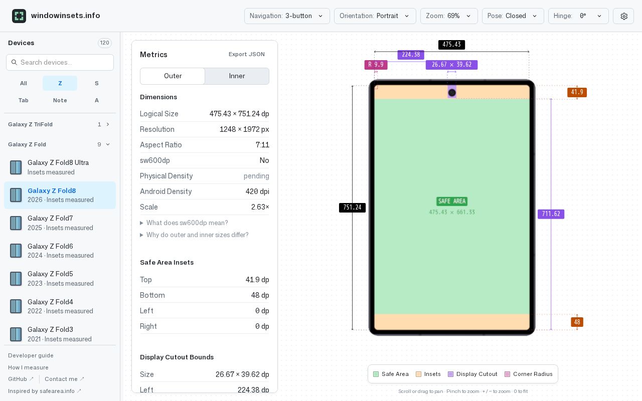Filter devices by Z series

(60, 83)
